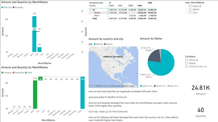Select the 3K mei column bar

click(40, 49)
